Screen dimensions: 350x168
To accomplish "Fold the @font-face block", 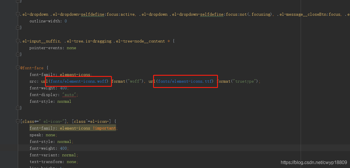I will (18, 68).
